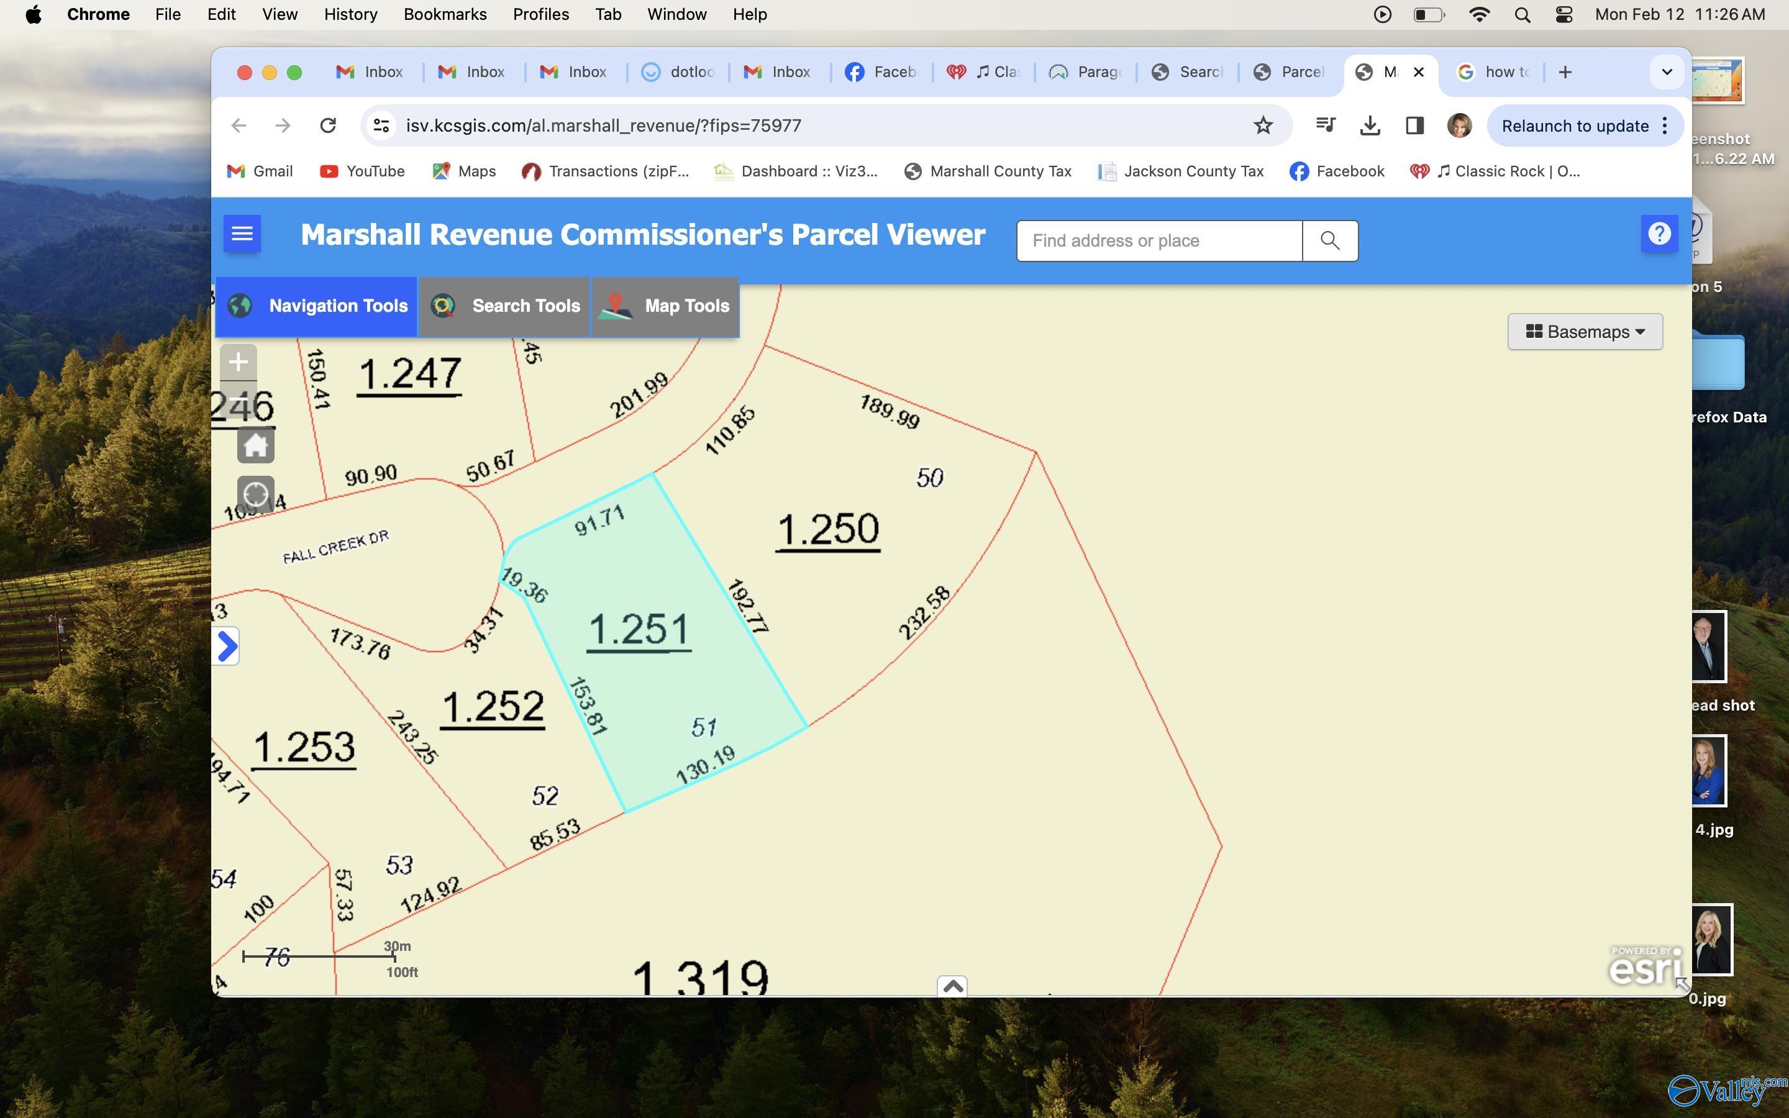1789x1118 pixels.
Task: Click the Relaunch to update button
Action: [x=1575, y=125]
